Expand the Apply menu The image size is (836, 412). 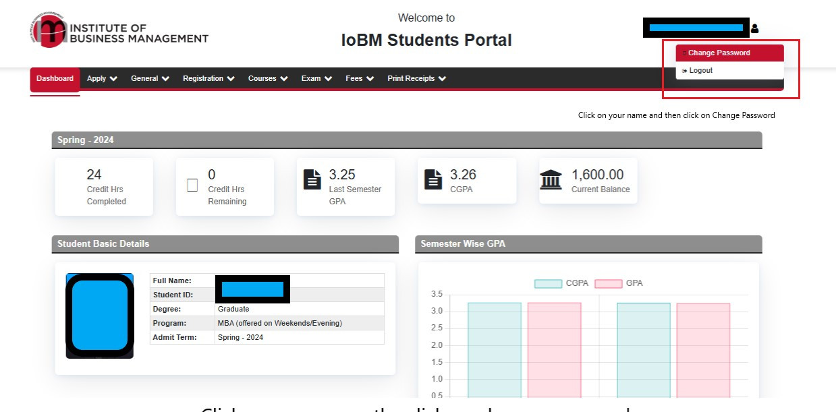click(x=103, y=79)
